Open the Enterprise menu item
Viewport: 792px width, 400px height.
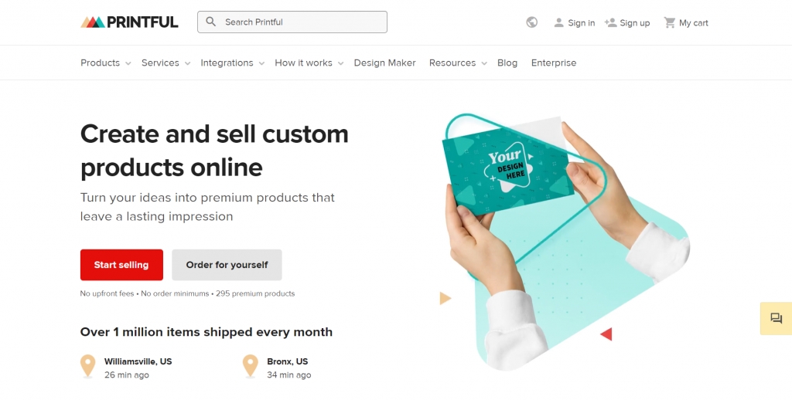[553, 63]
